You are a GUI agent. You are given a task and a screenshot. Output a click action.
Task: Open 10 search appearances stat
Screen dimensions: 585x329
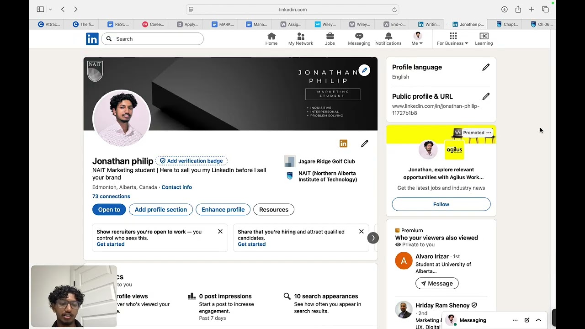(x=326, y=297)
